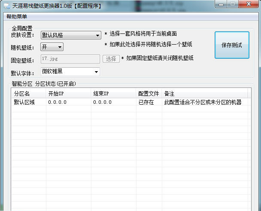Click the 开始IP column header
The width and height of the screenshot is (261, 211).
click(x=68, y=93)
